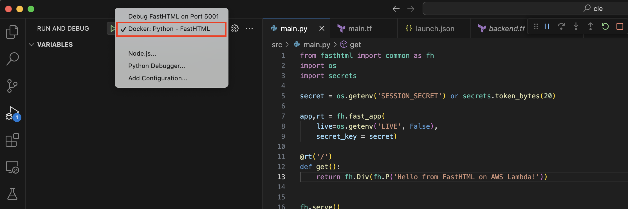Open the Extensions view
628x209 pixels.
tap(12, 140)
